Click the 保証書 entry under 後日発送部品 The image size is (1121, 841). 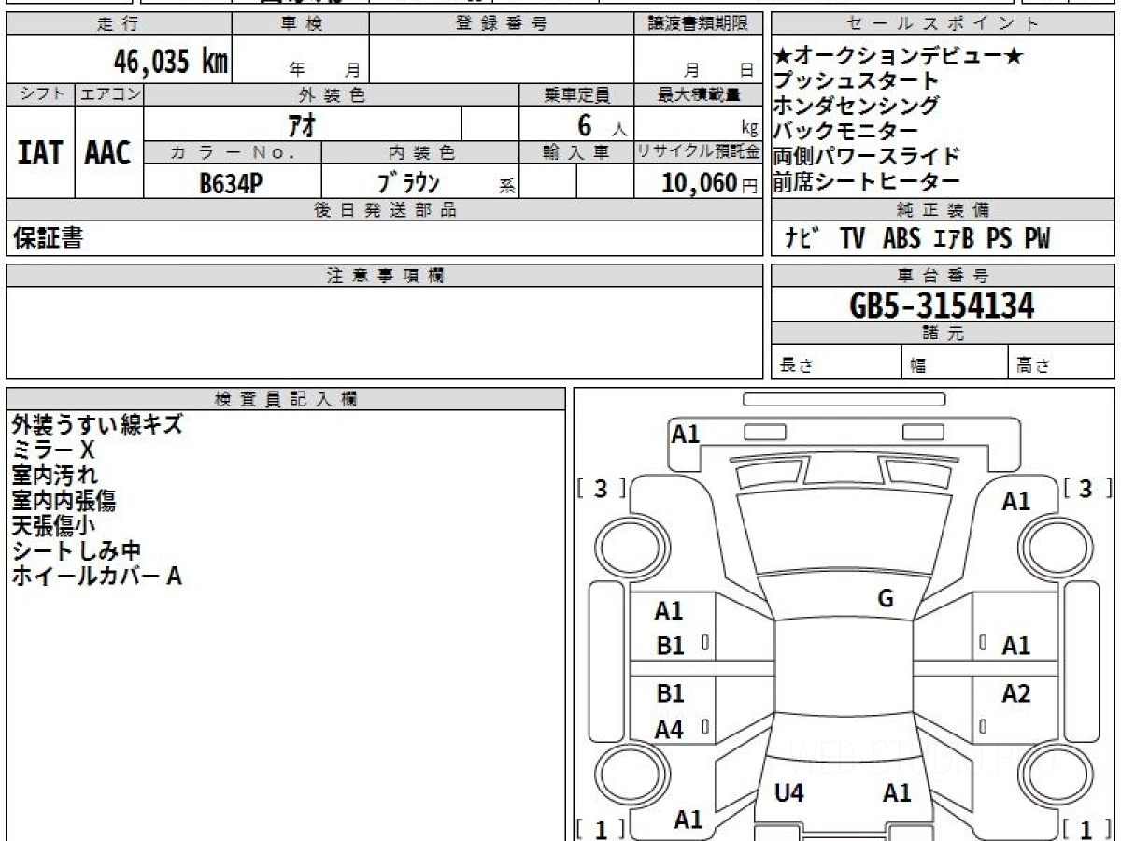click(48, 239)
